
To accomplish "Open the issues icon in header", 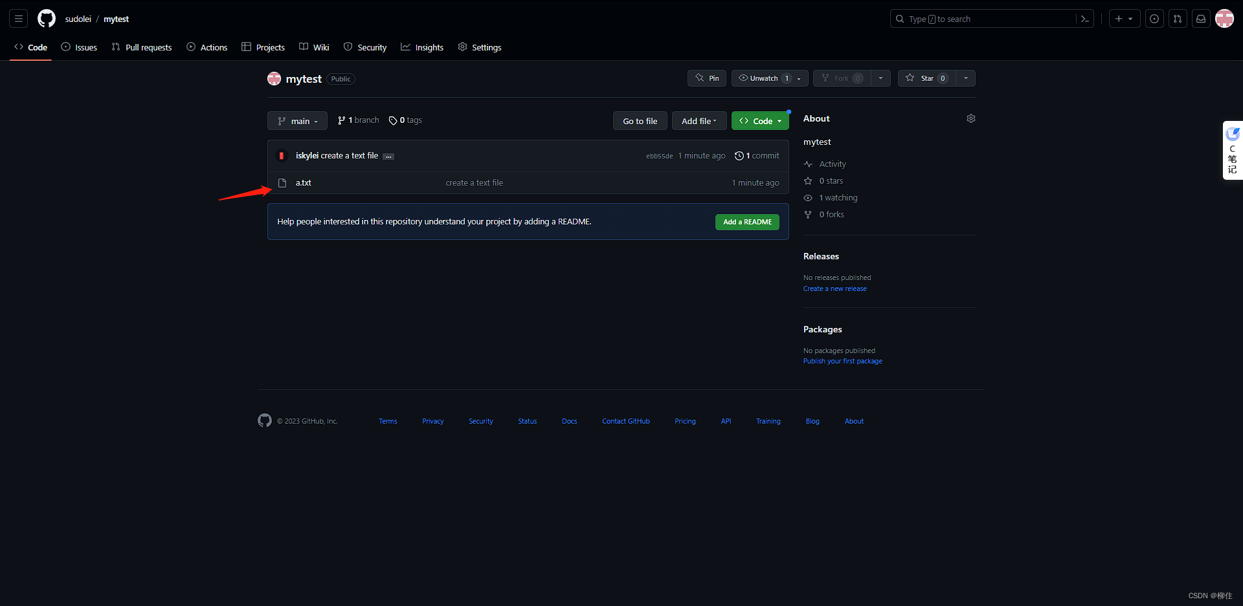I will (1154, 19).
